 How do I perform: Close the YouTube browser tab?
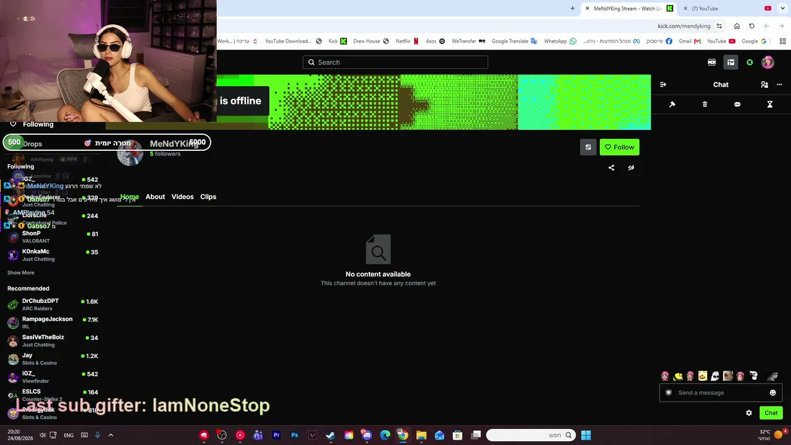[685, 9]
